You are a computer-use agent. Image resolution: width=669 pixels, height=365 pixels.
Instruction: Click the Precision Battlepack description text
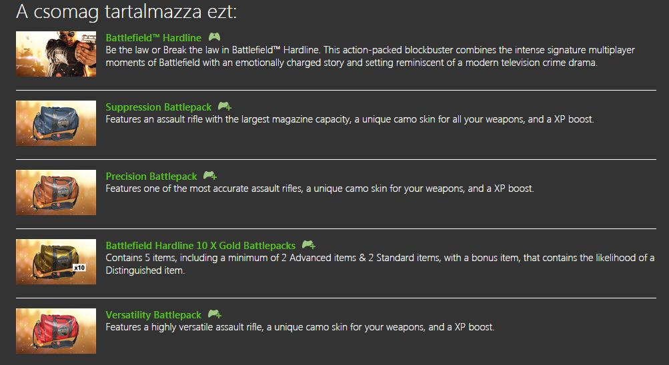coord(319,188)
